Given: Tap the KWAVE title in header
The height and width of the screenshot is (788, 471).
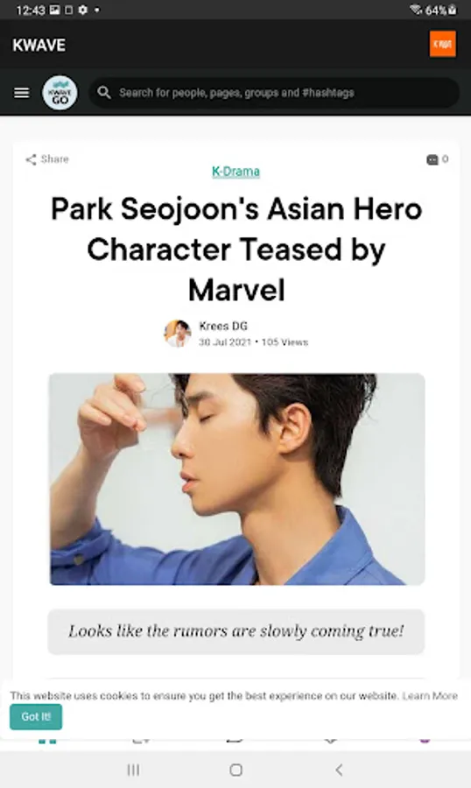Looking at the screenshot, I should [x=39, y=46].
